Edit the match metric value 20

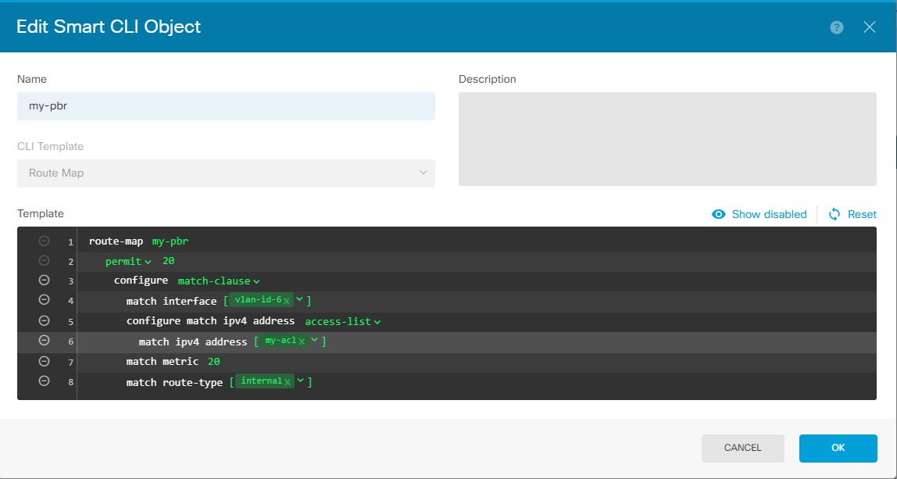click(214, 362)
